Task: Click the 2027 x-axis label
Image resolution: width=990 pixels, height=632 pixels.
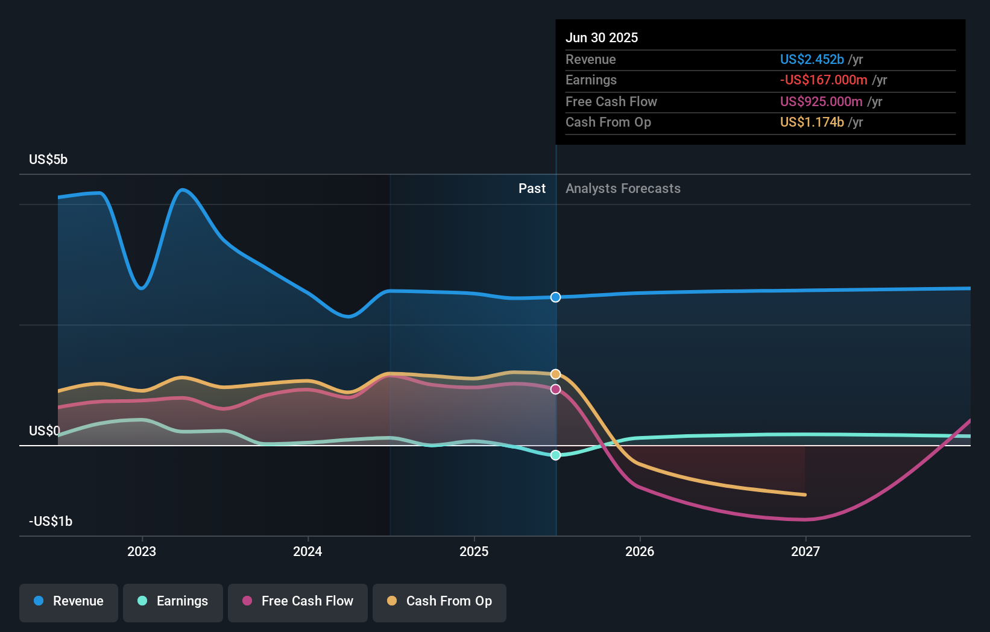Action: point(806,551)
